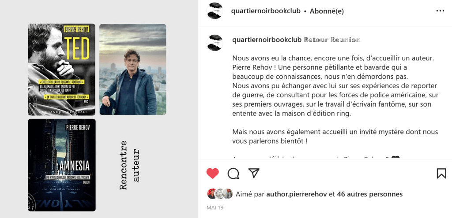Viewport: 452px width, 218px height.
Task: Click the caption's quartiernoirbookclub avatar
Action: (x=215, y=43)
